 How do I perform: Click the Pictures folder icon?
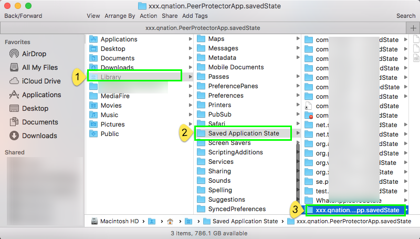pyautogui.click(x=93, y=124)
